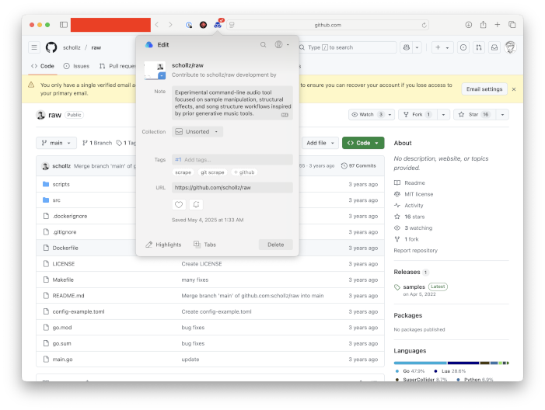Focus the Add tags input field

[x=232, y=160]
